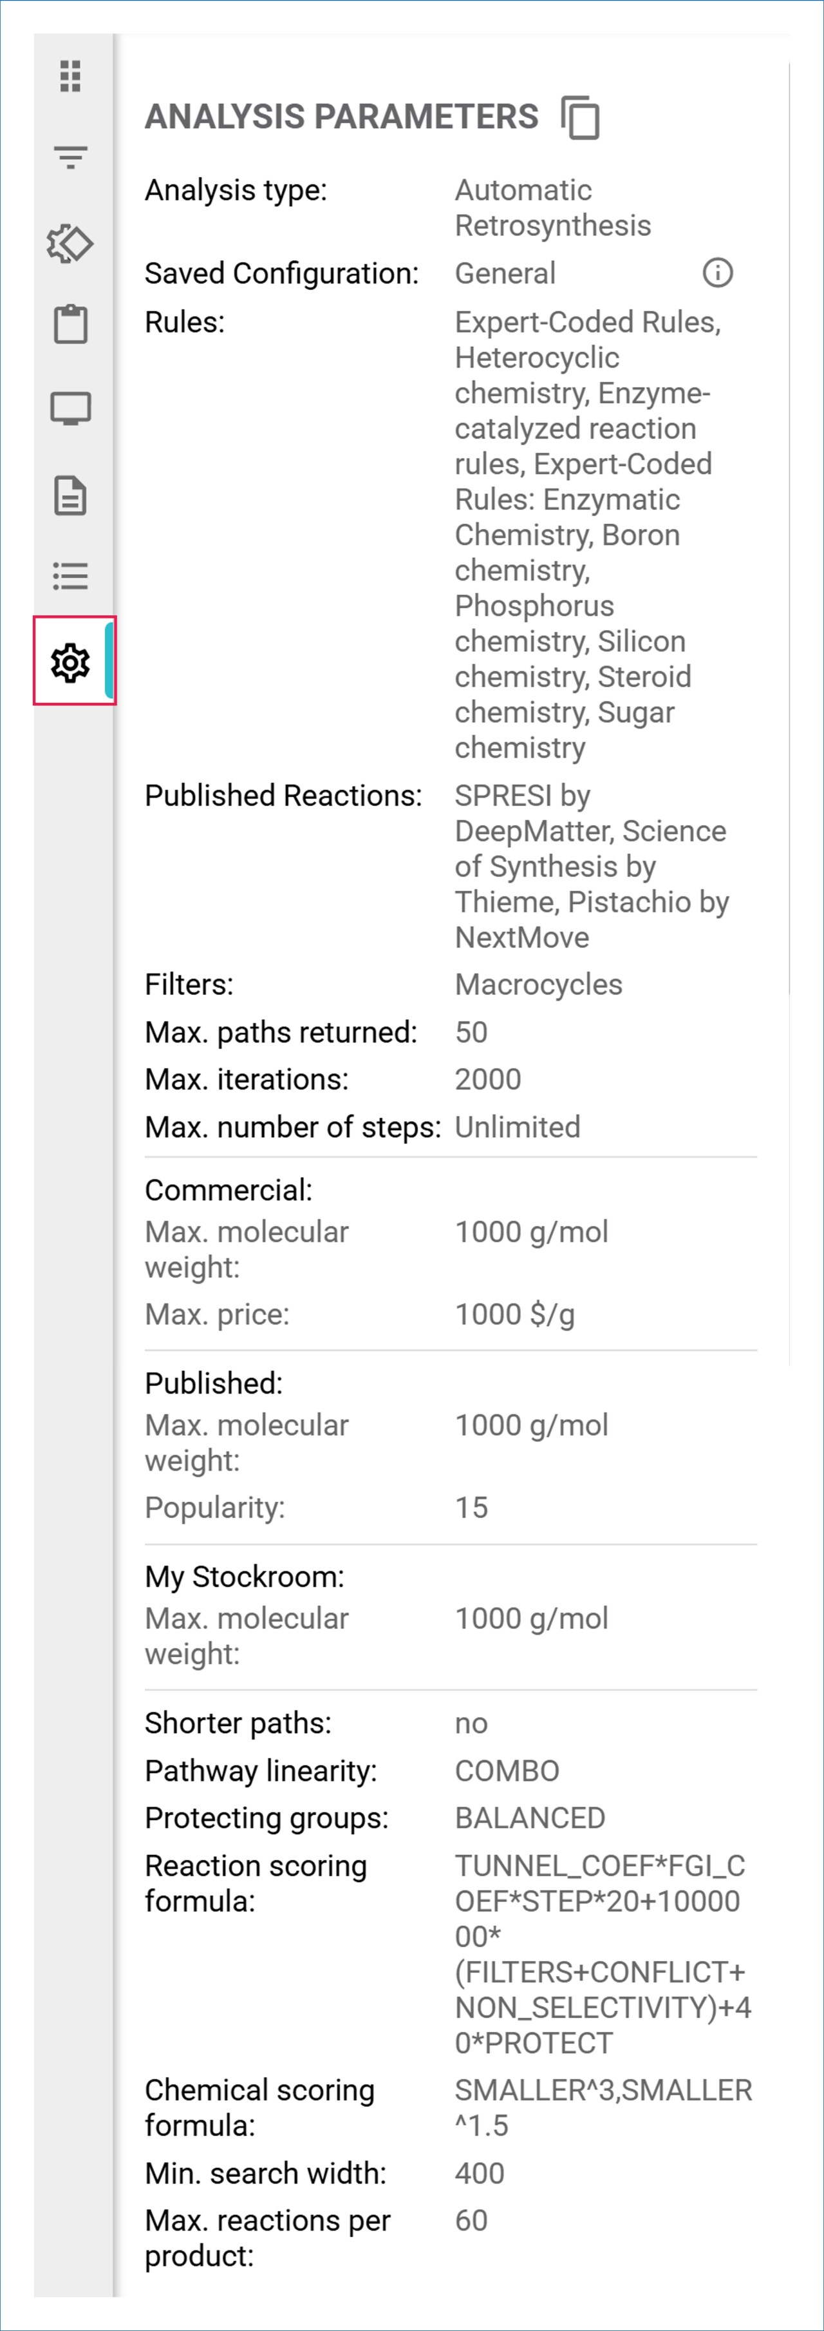824x2331 pixels.
Task: Open the document page icon in sidebar
Action: pyautogui.click(x=71, y=495)
